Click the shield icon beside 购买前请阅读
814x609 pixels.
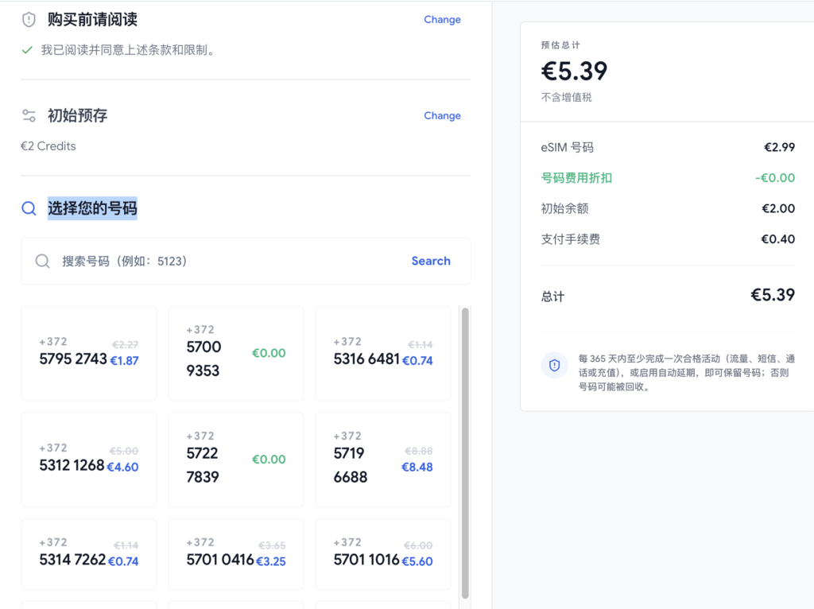(x=29, y=20)
